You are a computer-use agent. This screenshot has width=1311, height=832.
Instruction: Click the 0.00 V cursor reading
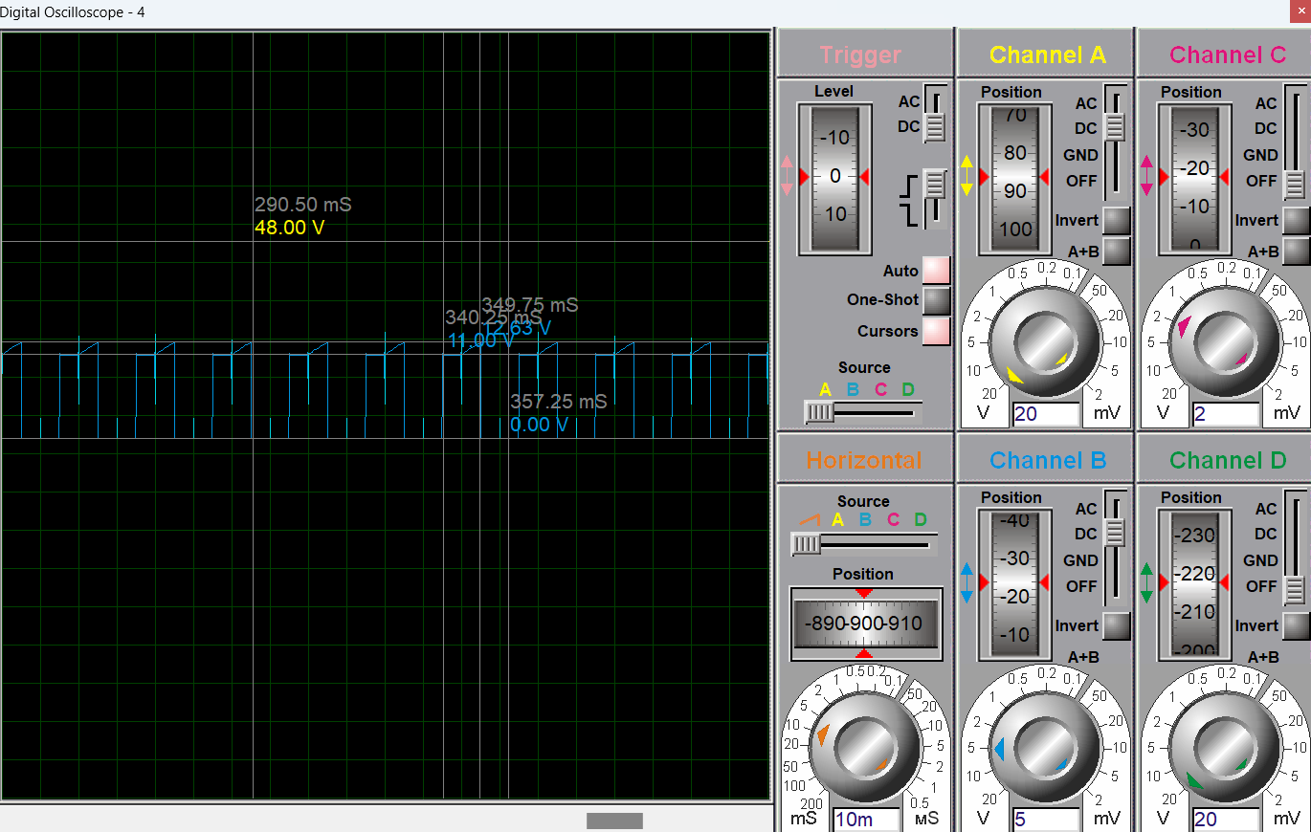pyautogui.click(x=539, y=425)
